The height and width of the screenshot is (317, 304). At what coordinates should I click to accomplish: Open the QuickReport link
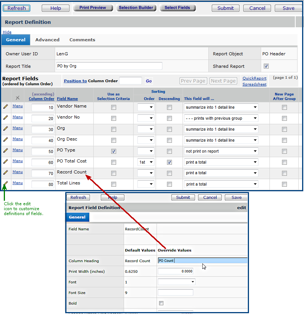[254, 78]
